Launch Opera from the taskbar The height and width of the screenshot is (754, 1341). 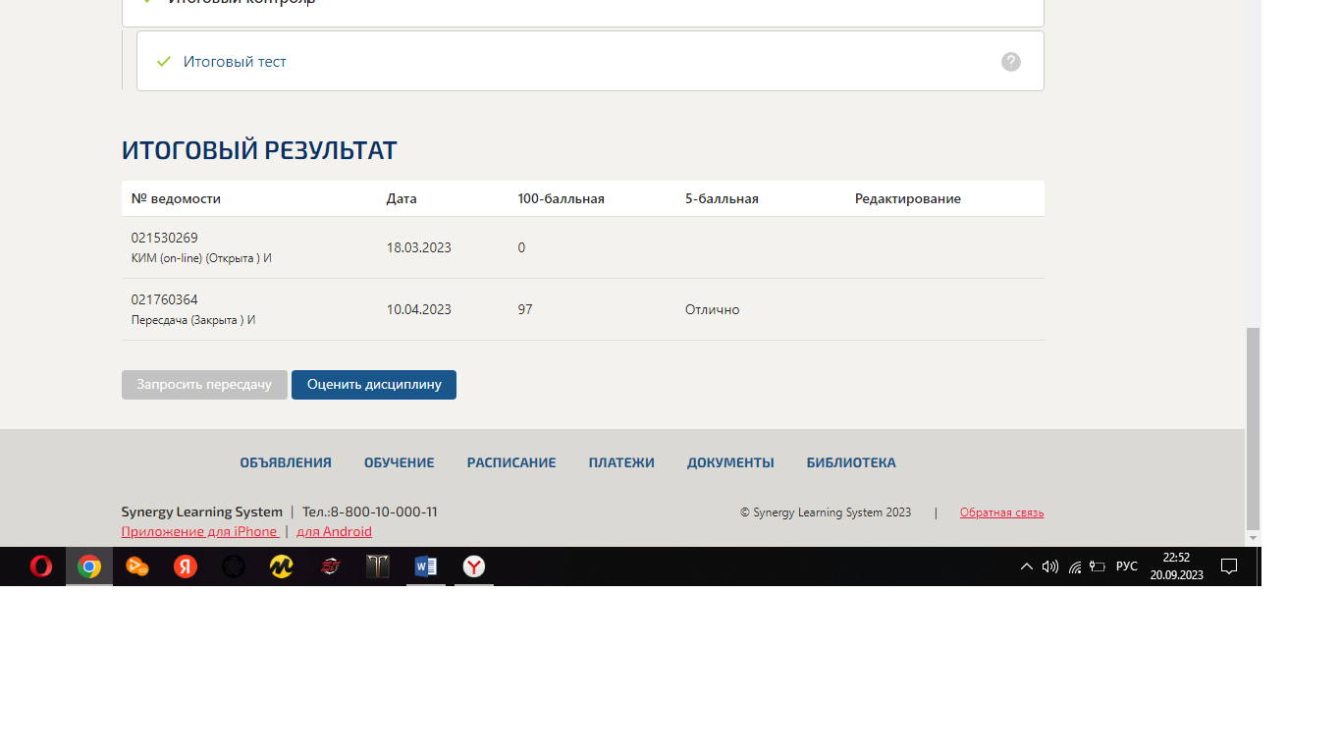(x=41, y=566)
